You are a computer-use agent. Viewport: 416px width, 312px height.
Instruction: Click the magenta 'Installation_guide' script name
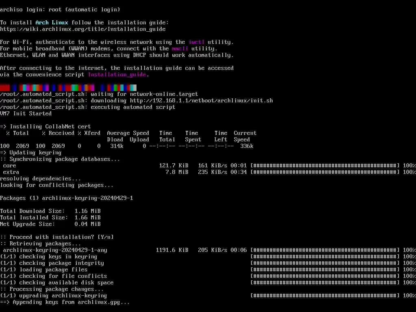117,75
